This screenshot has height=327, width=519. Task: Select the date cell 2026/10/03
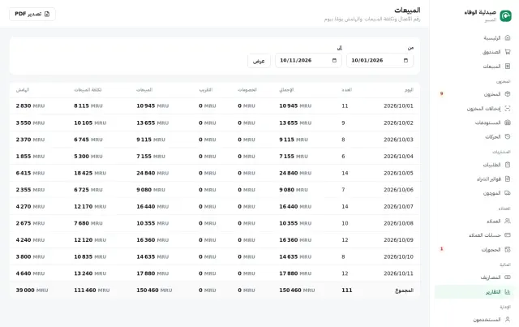(398, 140)
